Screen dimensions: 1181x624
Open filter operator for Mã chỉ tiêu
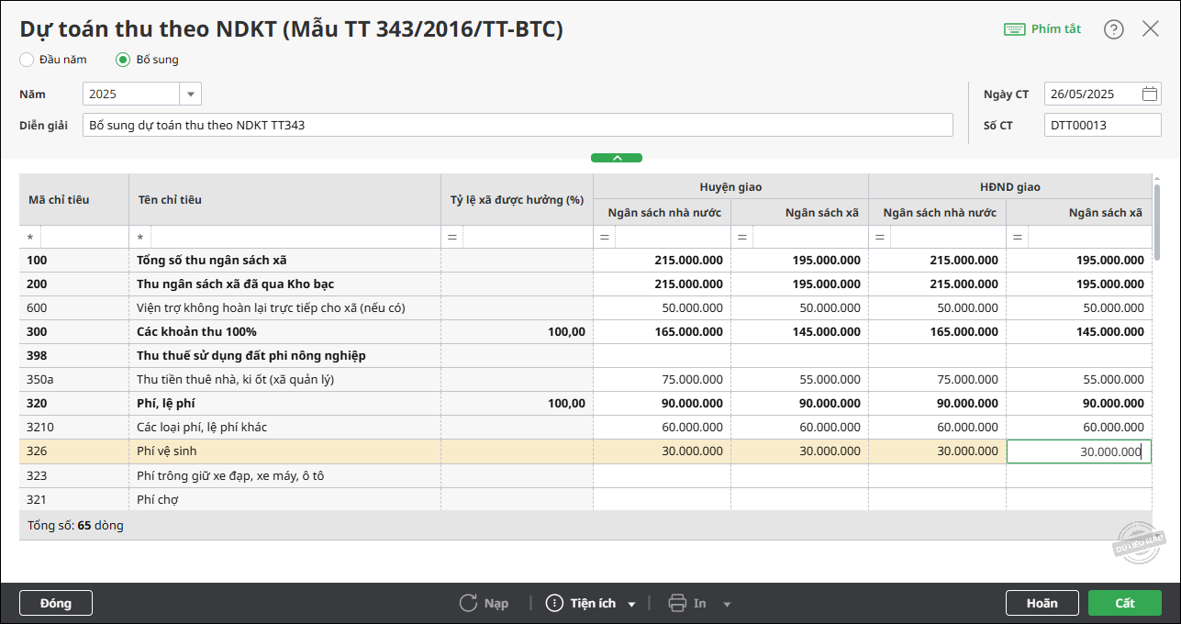[x=30, y=238]
